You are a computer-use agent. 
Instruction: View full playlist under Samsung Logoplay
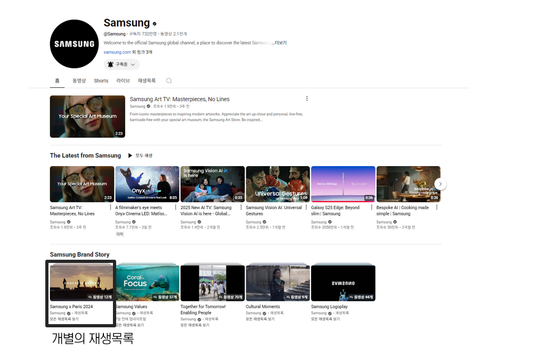[x=326, y=319]
